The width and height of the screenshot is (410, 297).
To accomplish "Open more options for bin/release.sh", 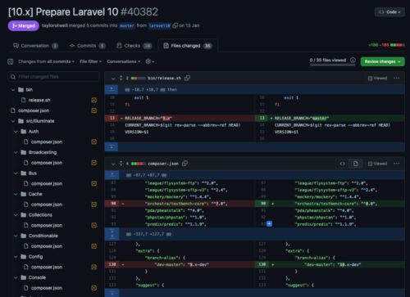I will tap(397, 79).
